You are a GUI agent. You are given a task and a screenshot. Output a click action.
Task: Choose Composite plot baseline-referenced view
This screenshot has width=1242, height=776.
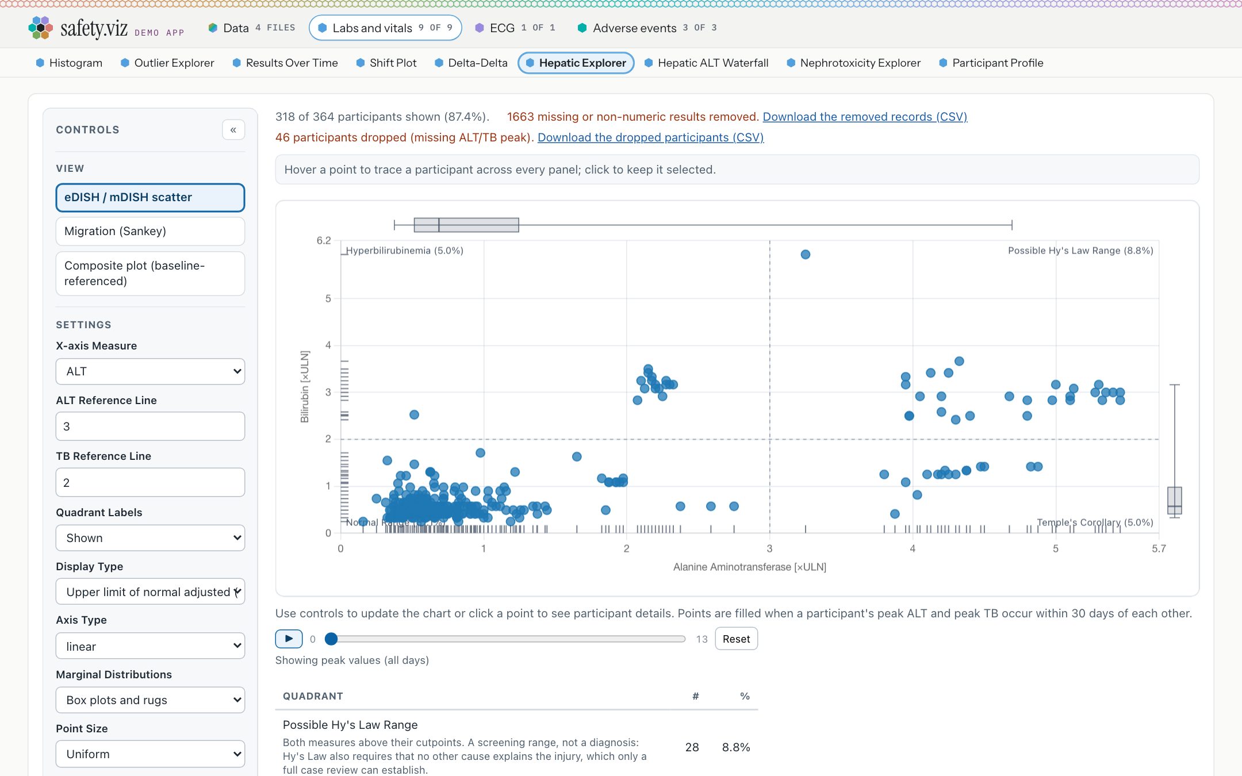pos(150,274)
